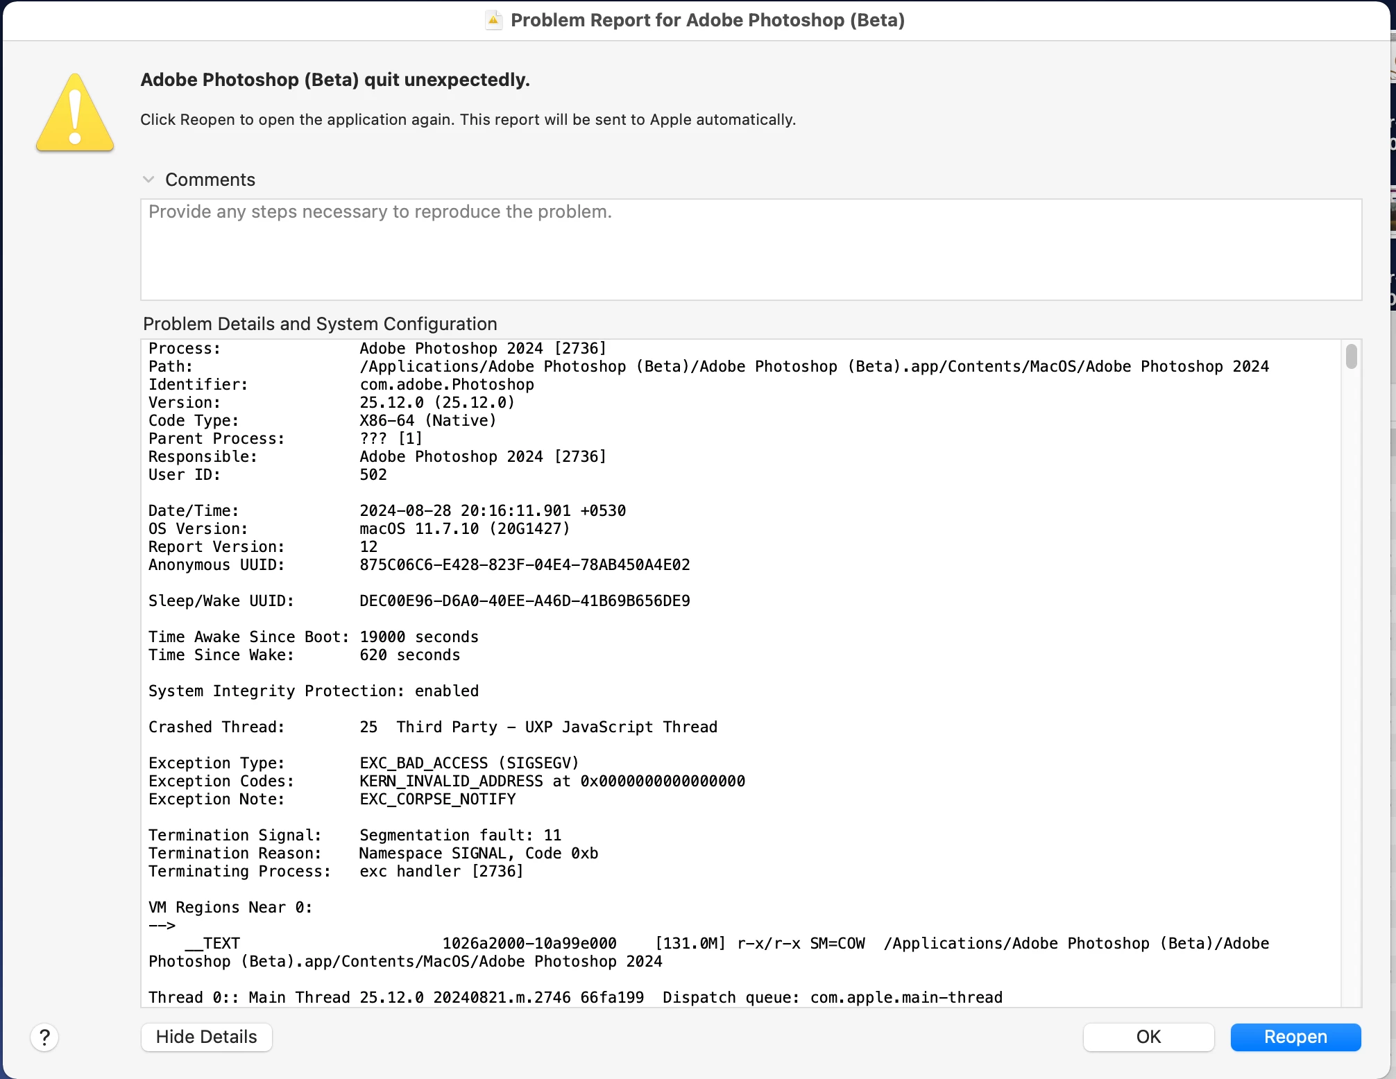Click the 'quit unexpectedly' heading text
Viewport: 1396px width, 1079px height.
[x=335, y=80]
